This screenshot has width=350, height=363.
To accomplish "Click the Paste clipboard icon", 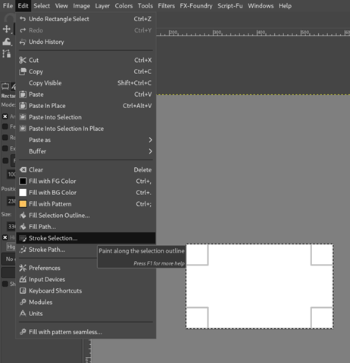I will 23,95.
